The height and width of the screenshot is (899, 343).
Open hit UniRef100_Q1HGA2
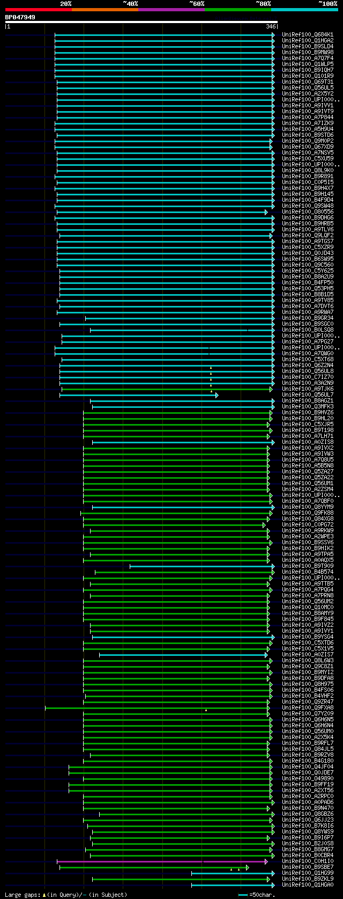(308, 40)
